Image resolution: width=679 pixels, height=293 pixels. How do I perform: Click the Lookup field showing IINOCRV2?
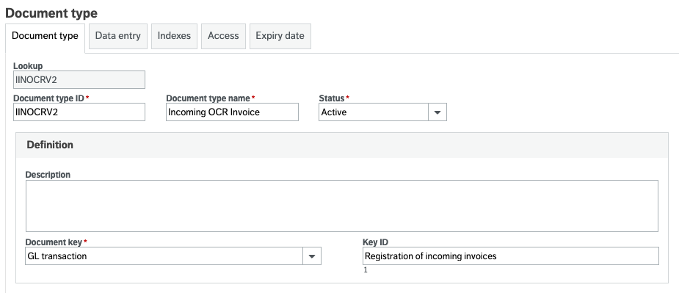[79, 80]
